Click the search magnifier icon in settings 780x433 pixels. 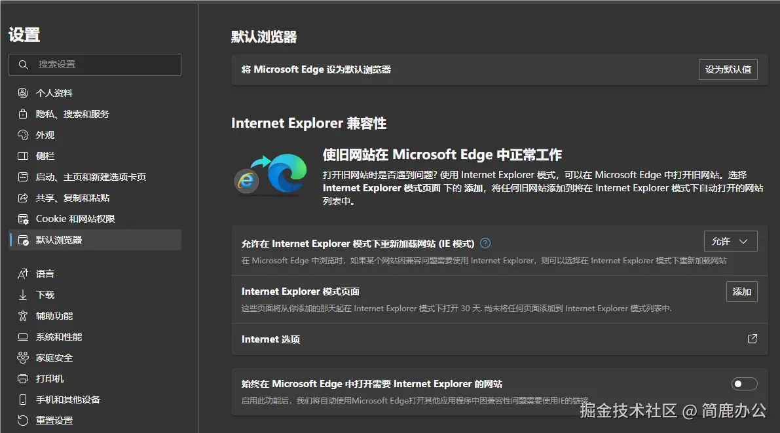(x=24, y=65)
